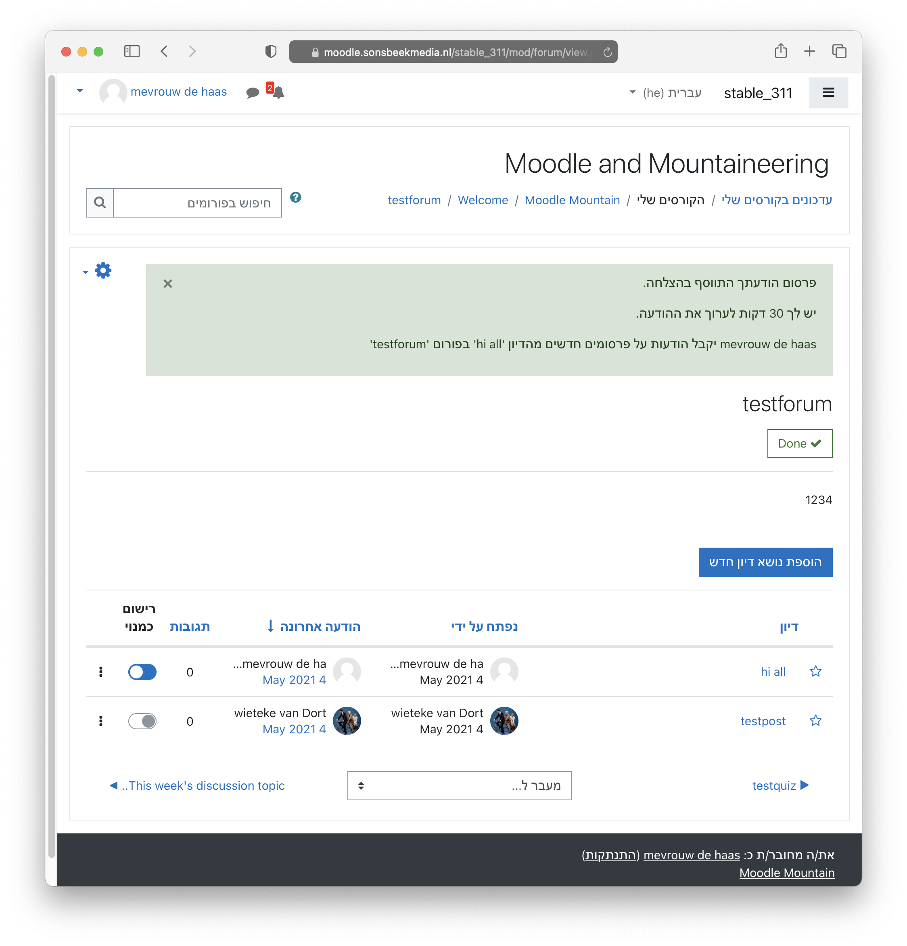The width and height of the screenshot is (907, 946).
Task: Open last post date for hi all
Action: pyautogui.click(x=294, y=680)
